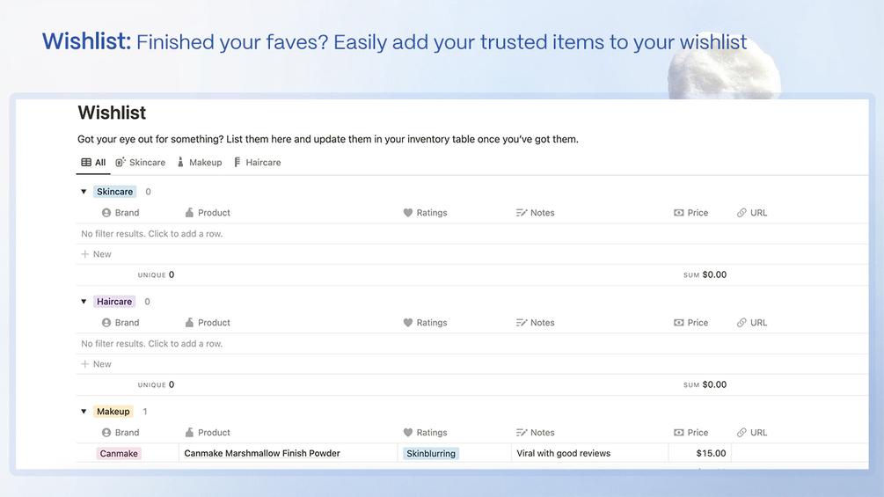Click the All tab table icon
The height and width of the screenshot is (497, 884).
coord(86,163)
